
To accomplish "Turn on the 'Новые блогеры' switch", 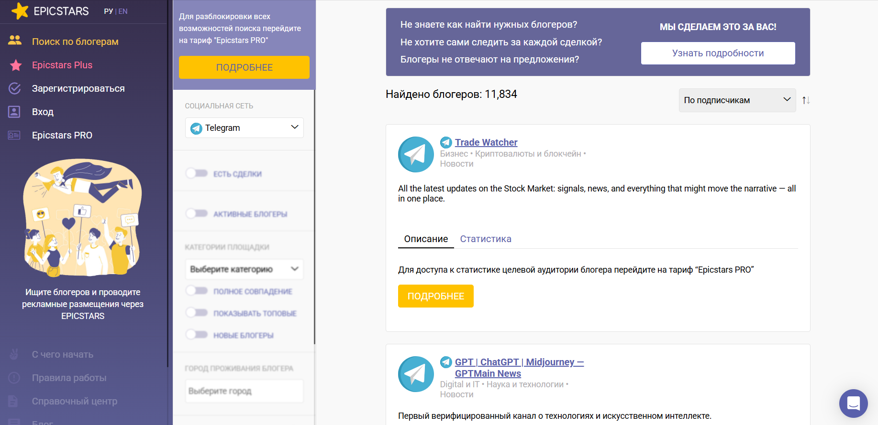I will tap(197, 335).
